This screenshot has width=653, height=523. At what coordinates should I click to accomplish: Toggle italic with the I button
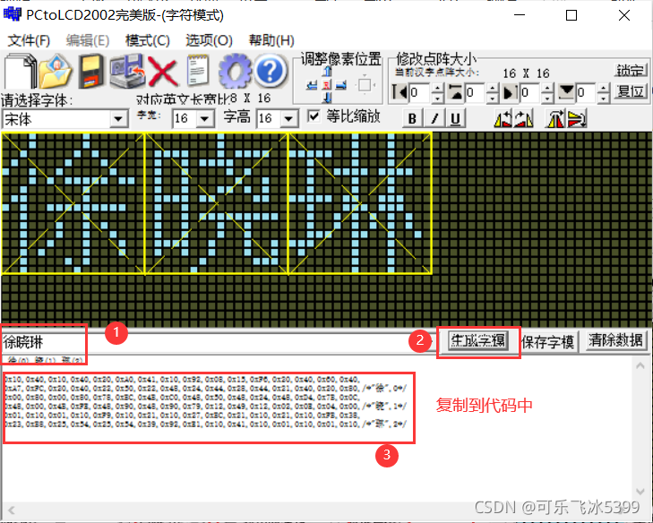point(434,119)
